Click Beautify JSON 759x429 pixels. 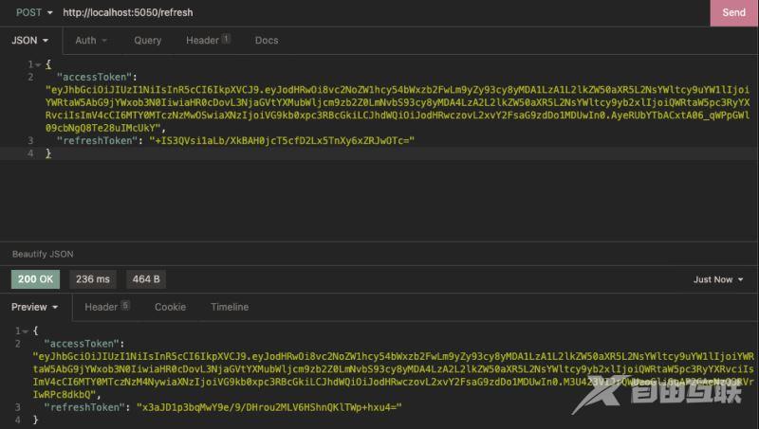[x=43, y=254]
